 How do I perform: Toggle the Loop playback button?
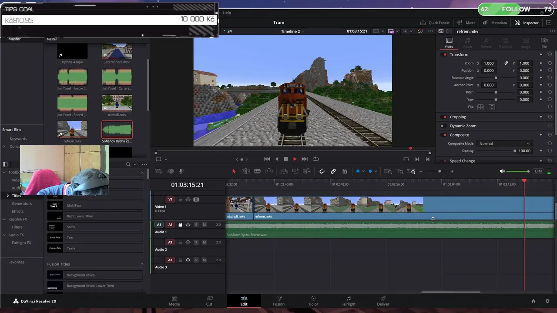pyautogui.click(x=316, y=159)
